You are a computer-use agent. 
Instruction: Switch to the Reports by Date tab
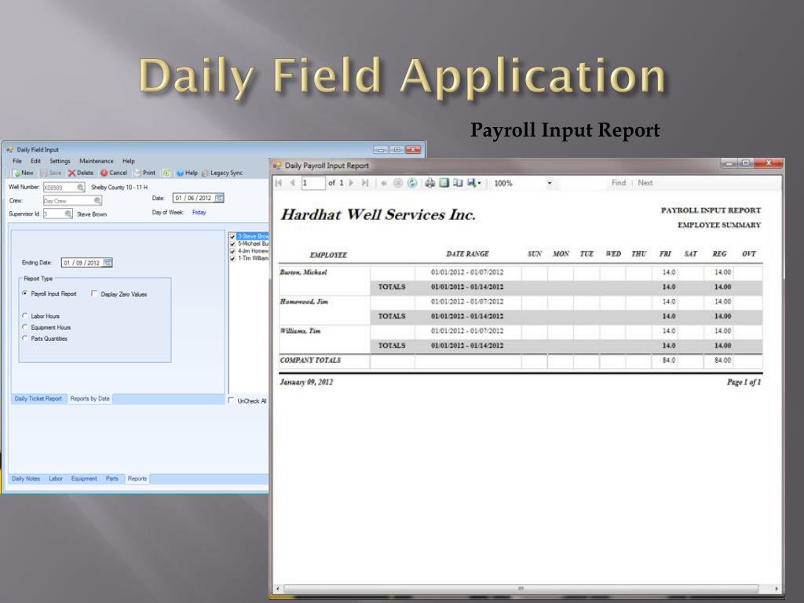[90, 398]
